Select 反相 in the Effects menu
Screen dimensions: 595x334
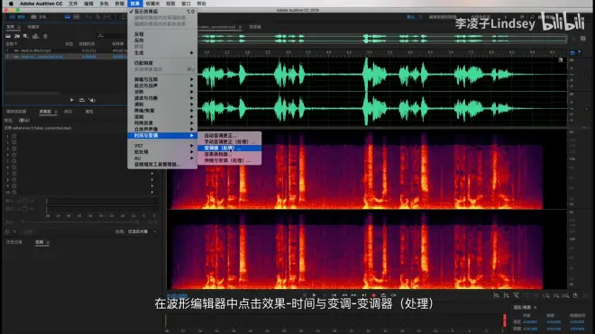[x=162, y=34]
